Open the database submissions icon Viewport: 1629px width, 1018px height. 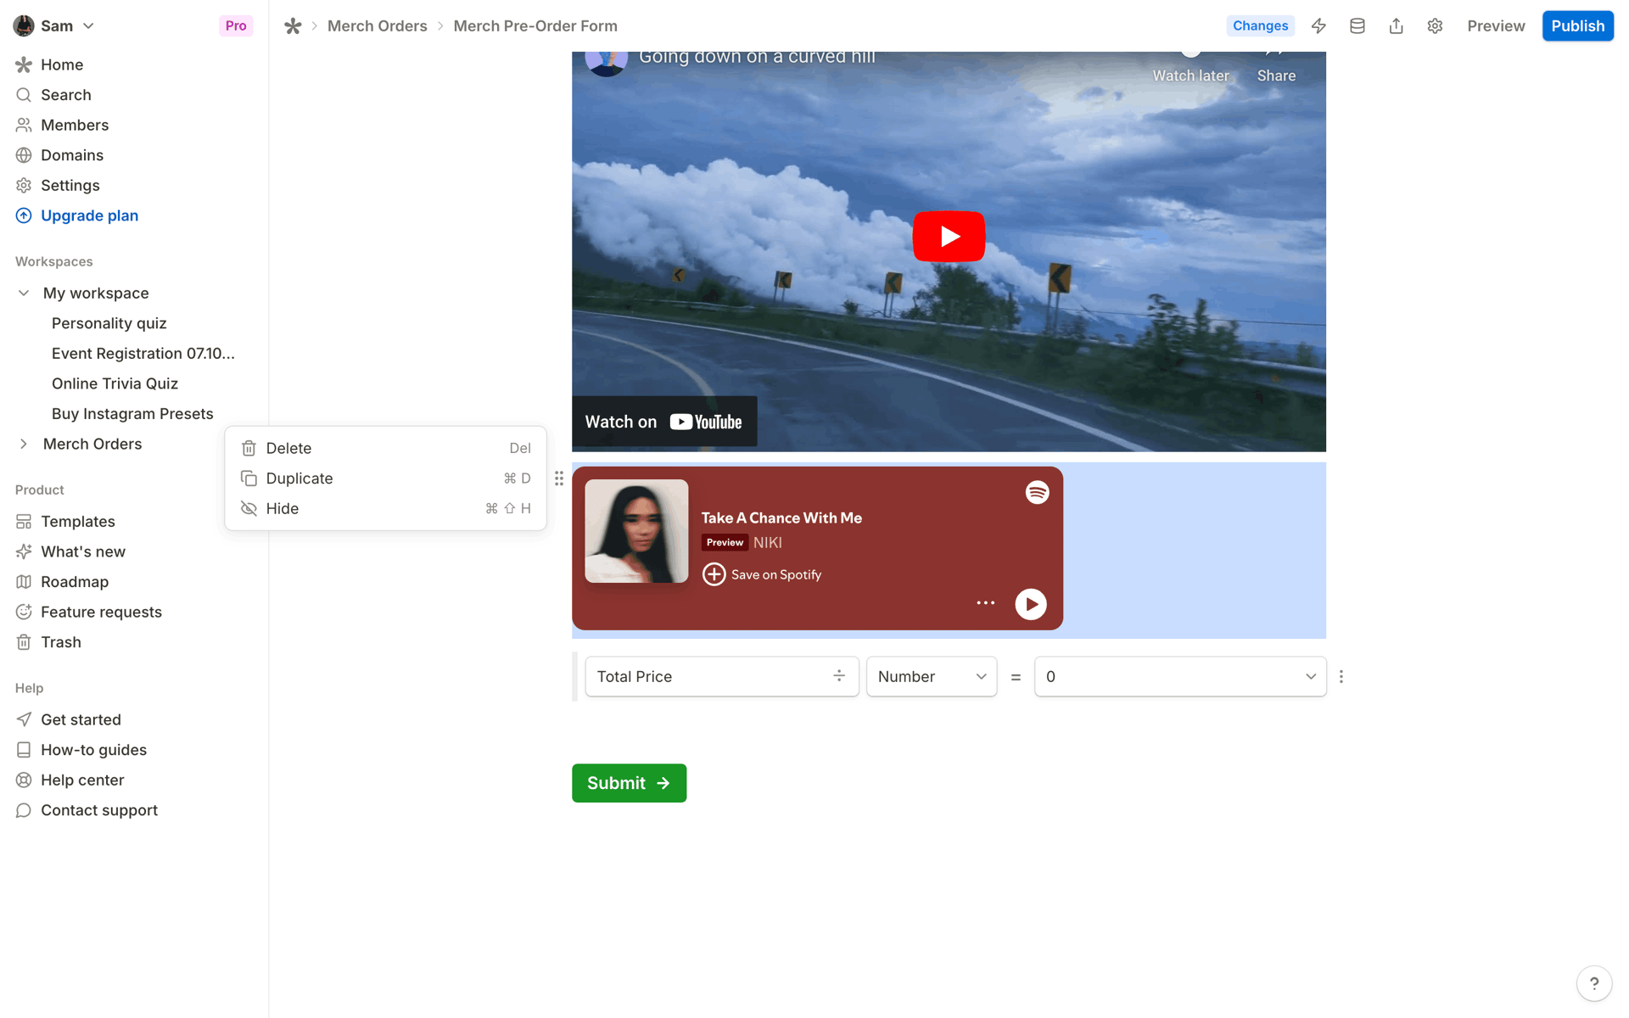1357,26
